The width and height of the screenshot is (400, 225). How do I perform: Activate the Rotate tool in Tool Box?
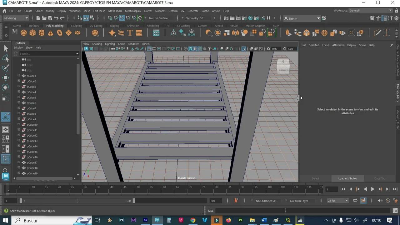(x=6, y=87)
